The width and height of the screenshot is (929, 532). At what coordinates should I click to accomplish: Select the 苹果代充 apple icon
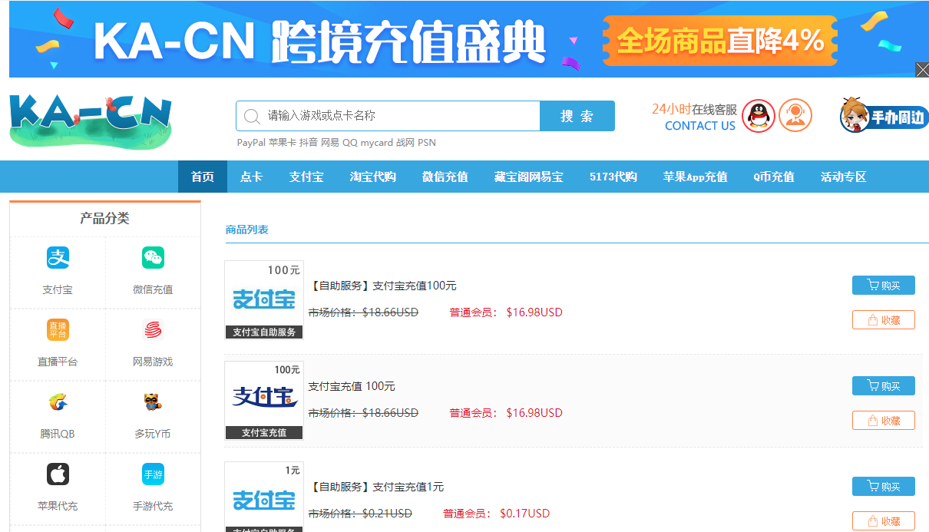58,474
